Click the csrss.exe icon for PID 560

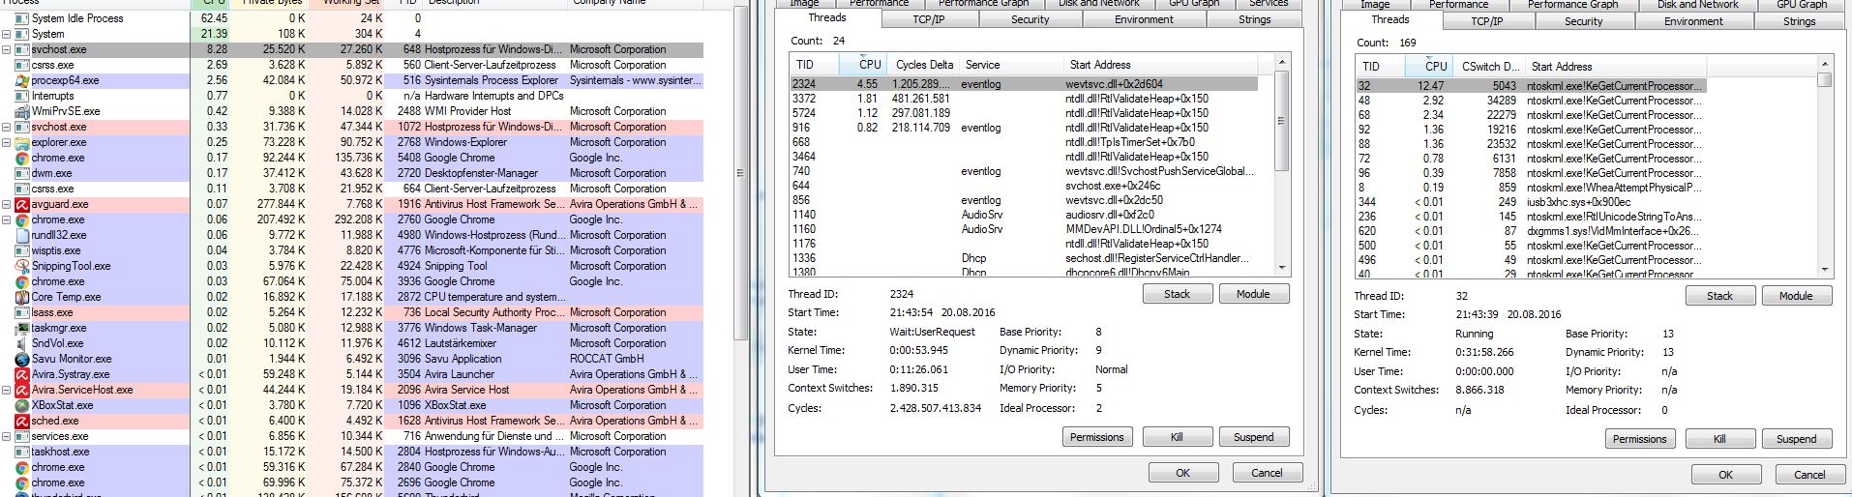pos(22,65)
